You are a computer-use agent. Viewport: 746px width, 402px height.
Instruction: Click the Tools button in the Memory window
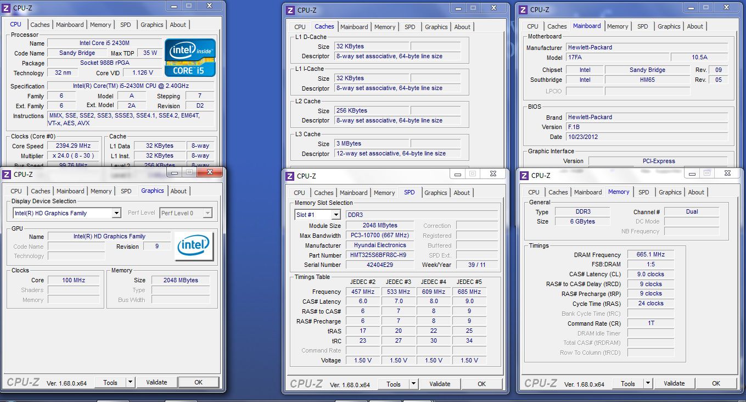tap(628, 383)
